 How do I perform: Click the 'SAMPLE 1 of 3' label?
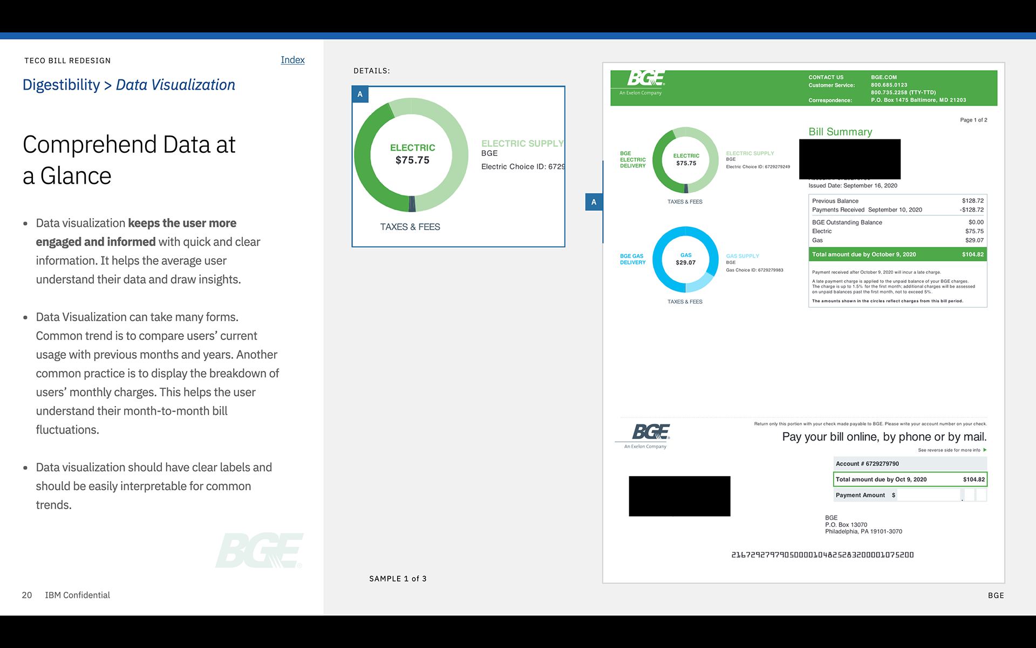click(x=398, y=579)
